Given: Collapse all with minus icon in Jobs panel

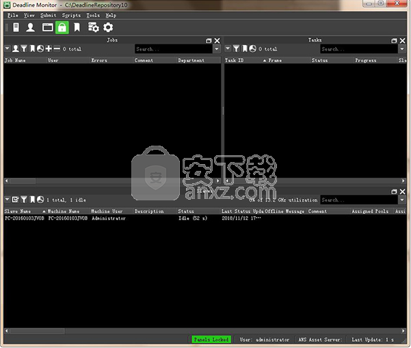Looking at the screenshot, I should [x=57, y=49].
